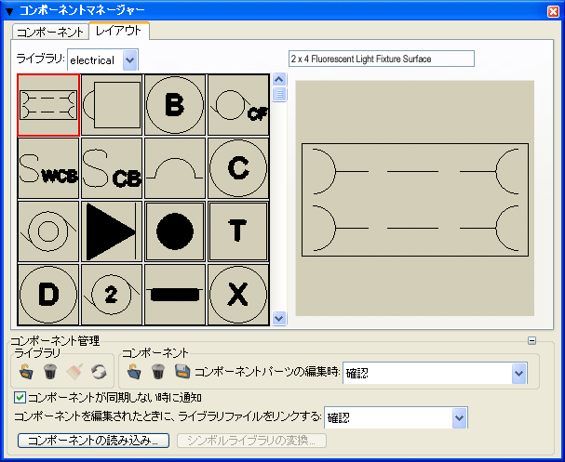Delete library with trash can icon
The width and height of the screenshot is (565, 462).
click(x=50, y=371)
